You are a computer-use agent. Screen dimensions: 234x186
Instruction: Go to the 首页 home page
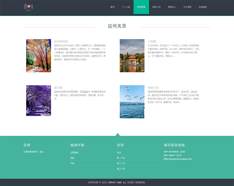tap(112, 7)
